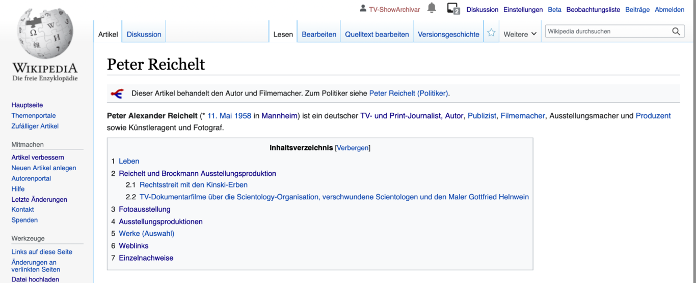Open the notifications bell icon
This screenshot has width=696, height=283.
tap(432, 8)
